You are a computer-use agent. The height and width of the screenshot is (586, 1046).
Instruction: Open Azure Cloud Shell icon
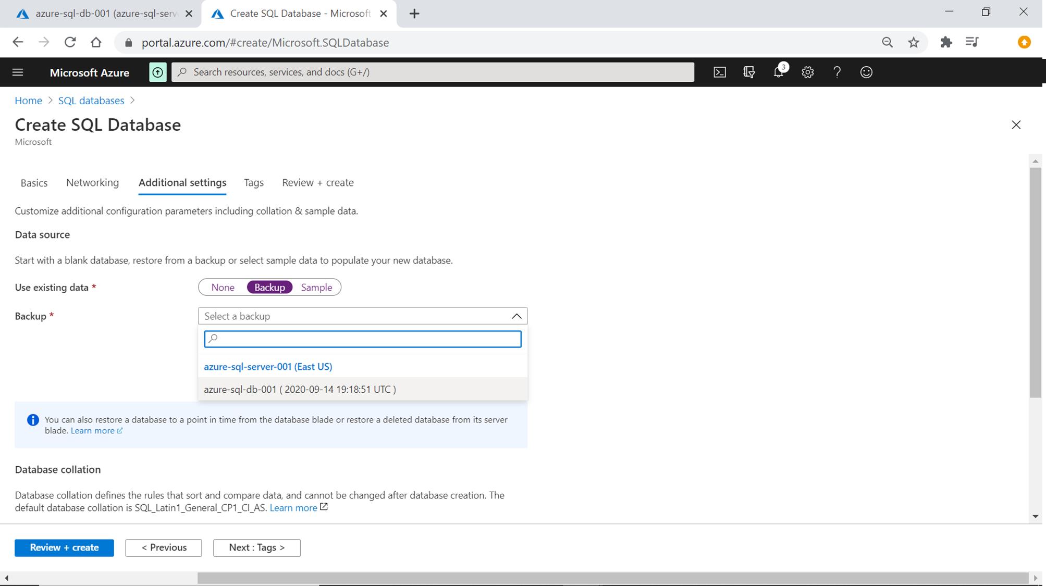[x=719, y=72]
